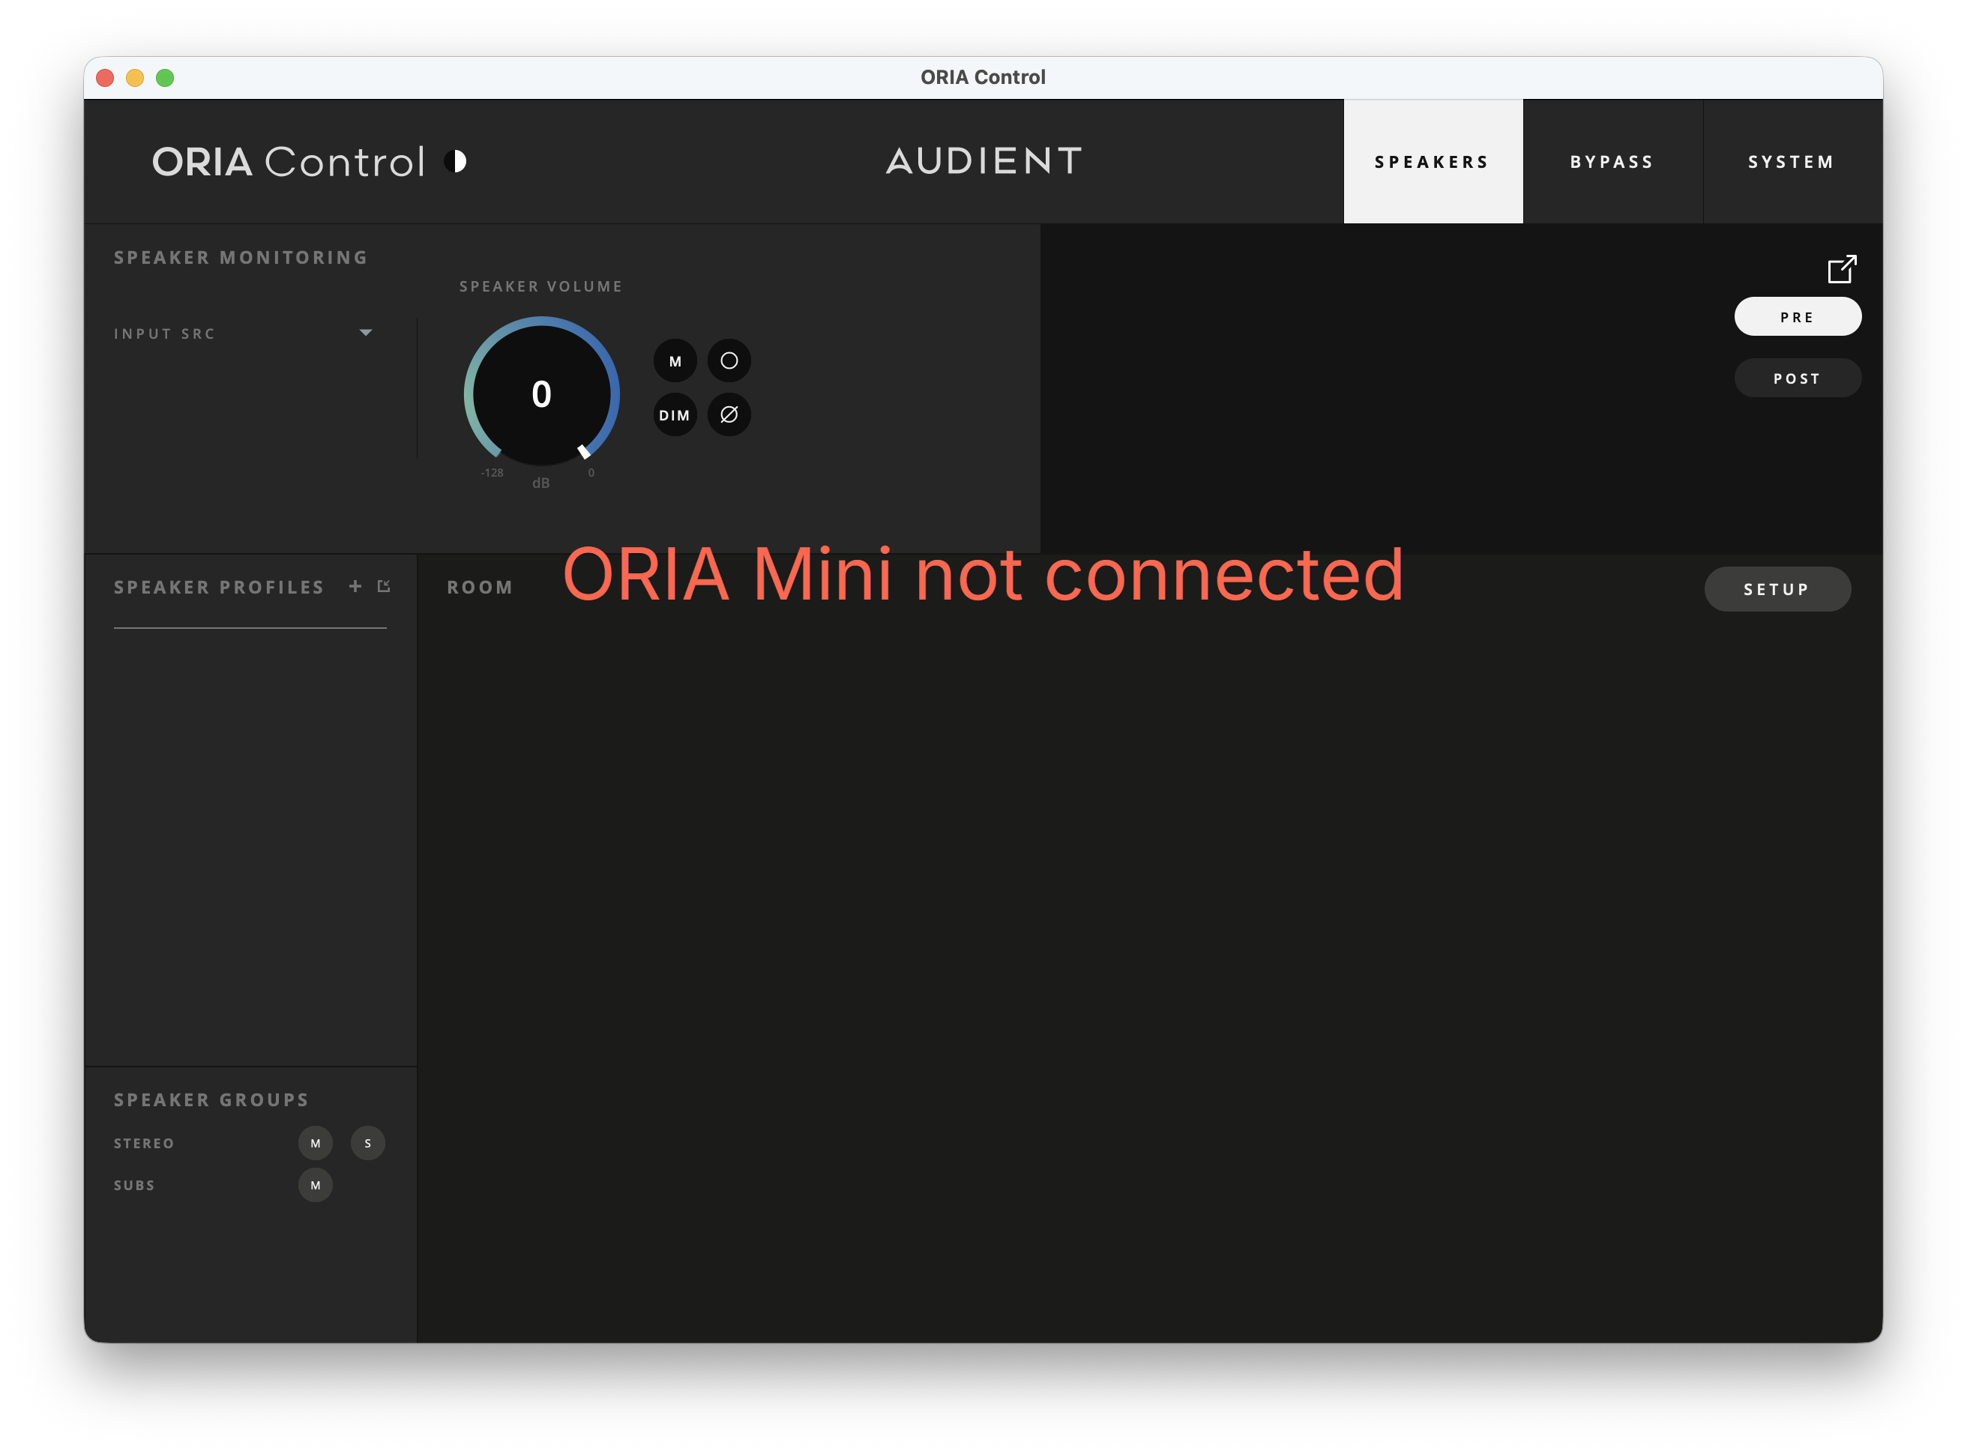Maximize the ORIA Control window
This screenshot has height=1454, width=1967.
165,77
